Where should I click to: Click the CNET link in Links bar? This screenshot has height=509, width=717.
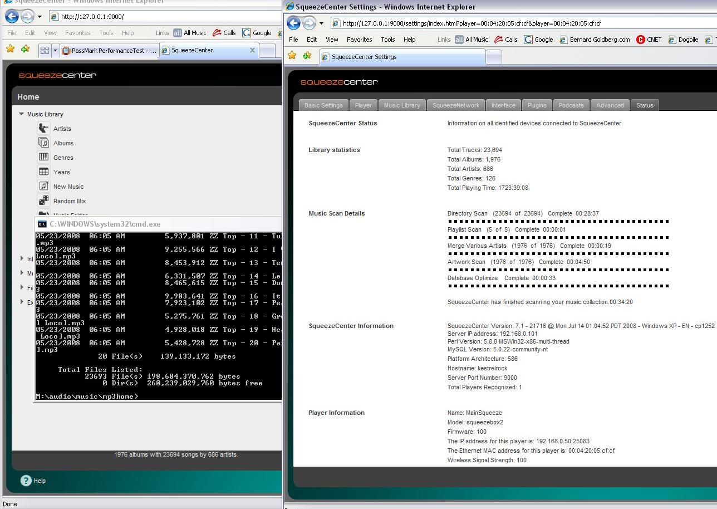pyautogui.click(x=649, y=40)
